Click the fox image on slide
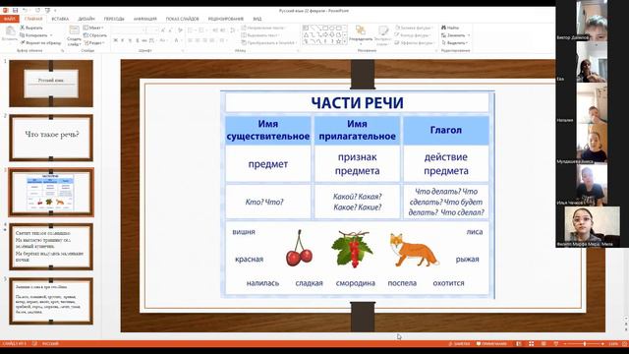 [x=414, y=251]
